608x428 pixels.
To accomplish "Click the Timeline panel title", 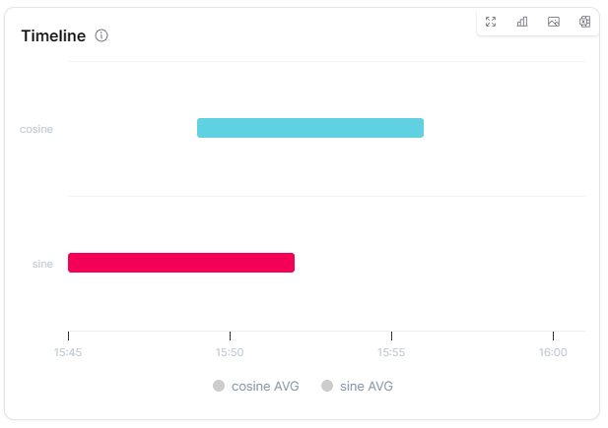I will pos(53,35).
